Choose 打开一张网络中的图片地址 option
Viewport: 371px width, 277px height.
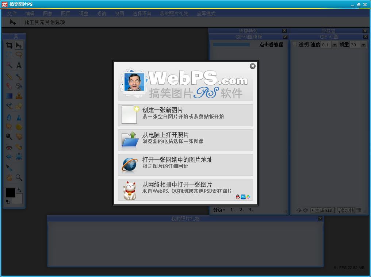(x=185, y=165)
